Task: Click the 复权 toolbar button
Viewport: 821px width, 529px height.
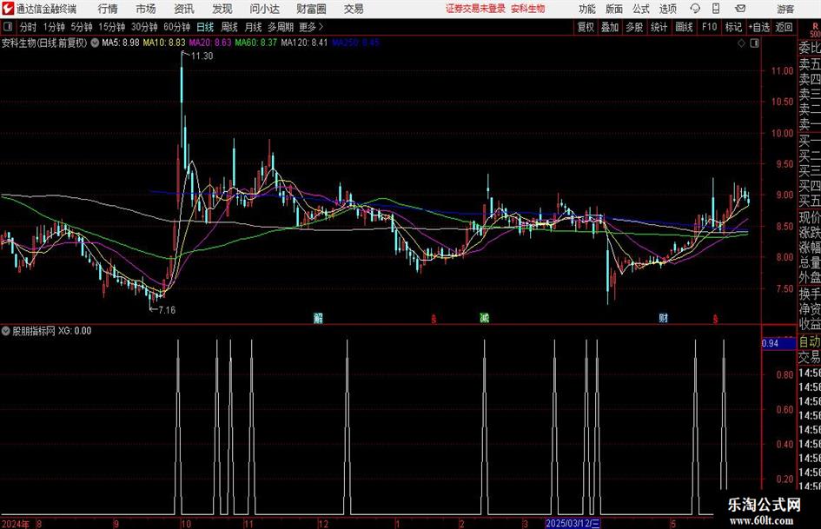Action: tap(586, 27)
